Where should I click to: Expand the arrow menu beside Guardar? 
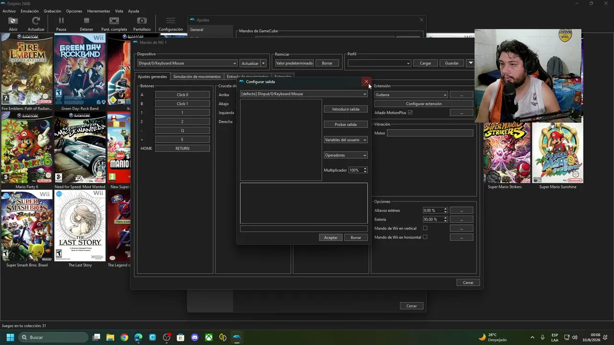click(x=471, y=63)
